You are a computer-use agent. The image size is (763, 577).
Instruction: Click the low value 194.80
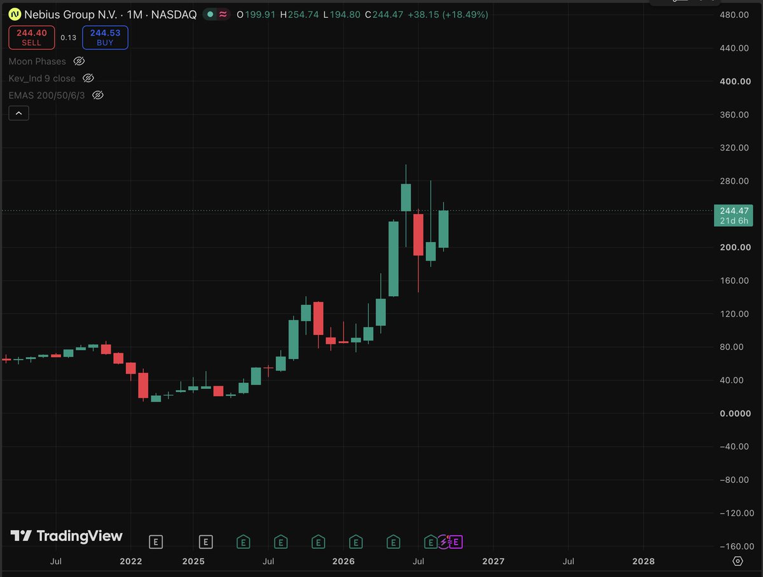point(346,14)
